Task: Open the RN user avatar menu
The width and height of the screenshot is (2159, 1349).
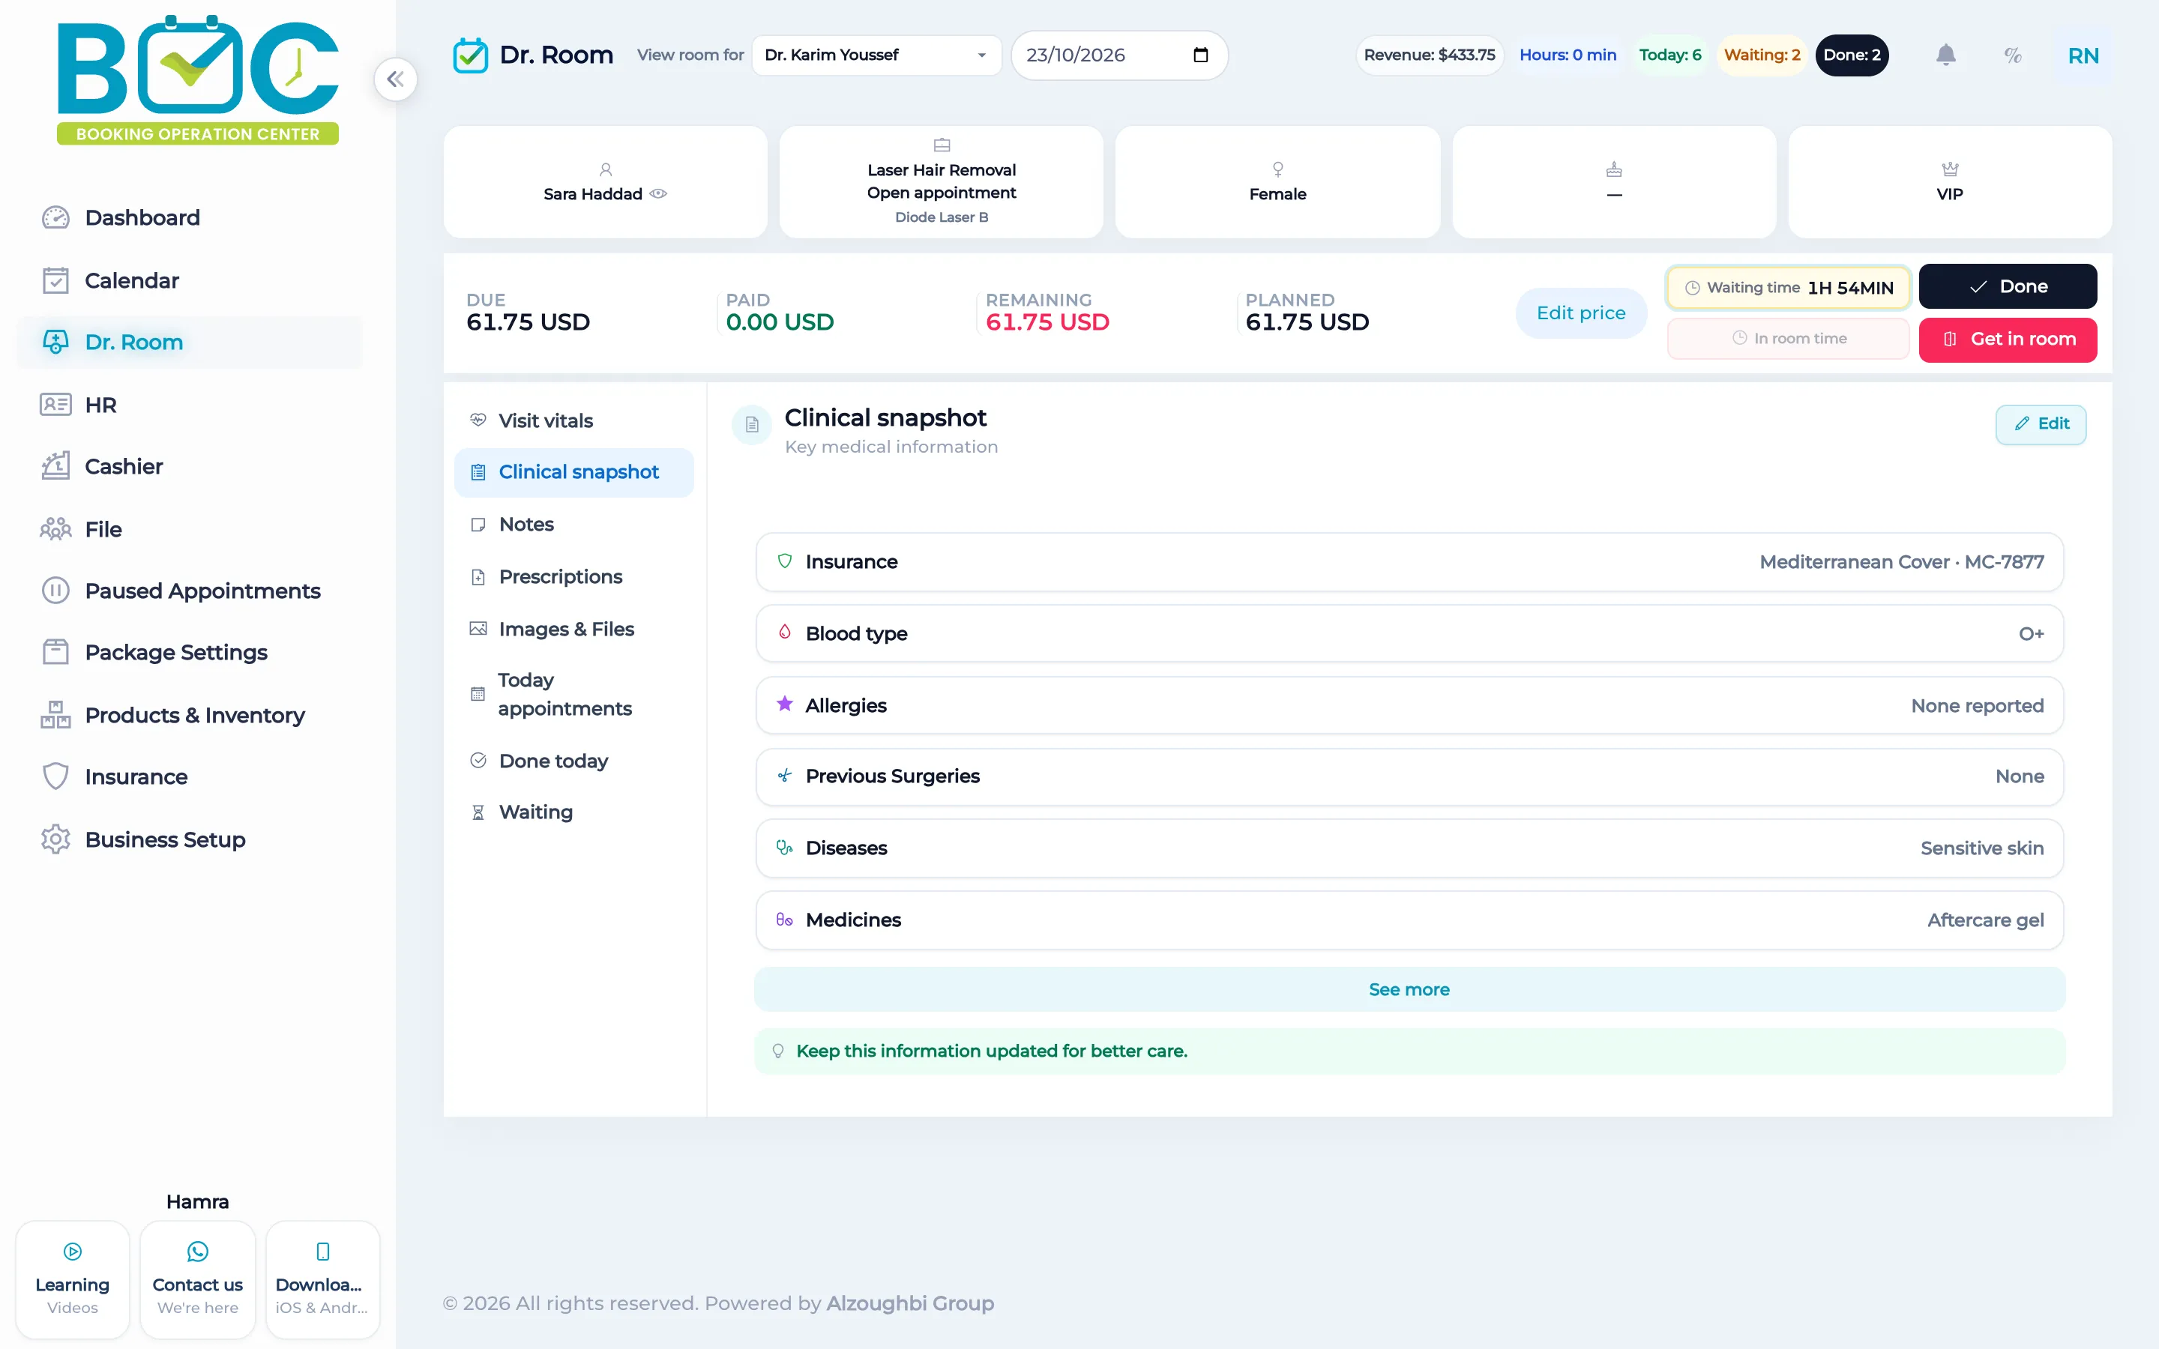Action: click(x=2083, y=55)
